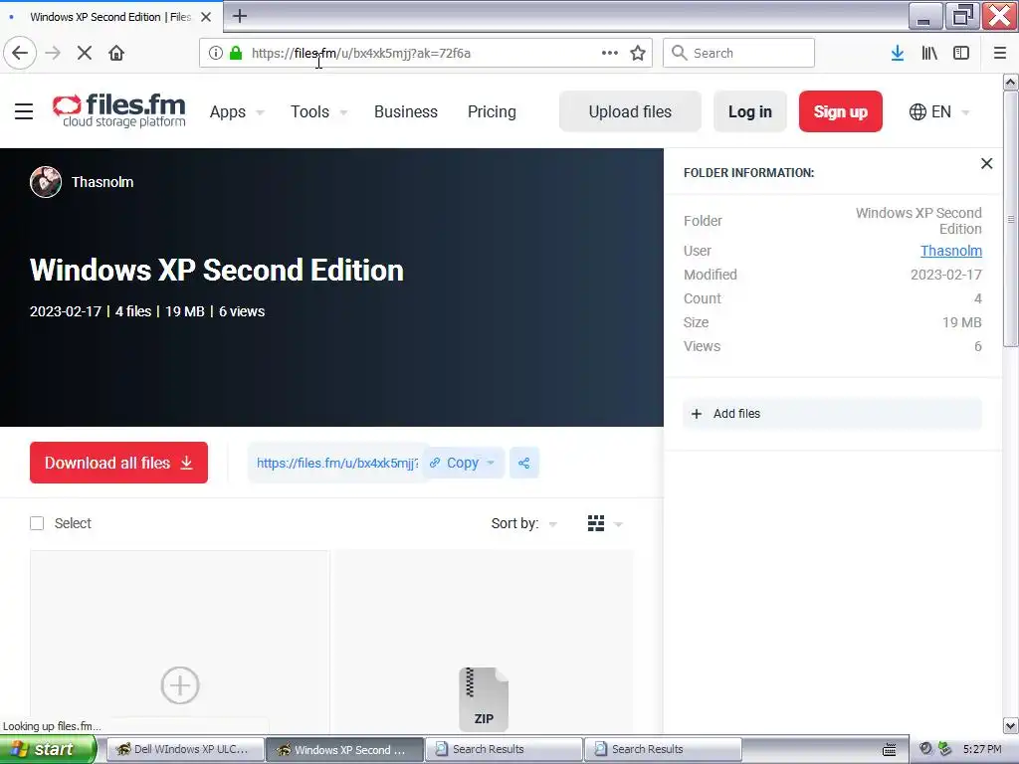
Task: Open the Thasnolm user link in panel
Action: (950, 251)
